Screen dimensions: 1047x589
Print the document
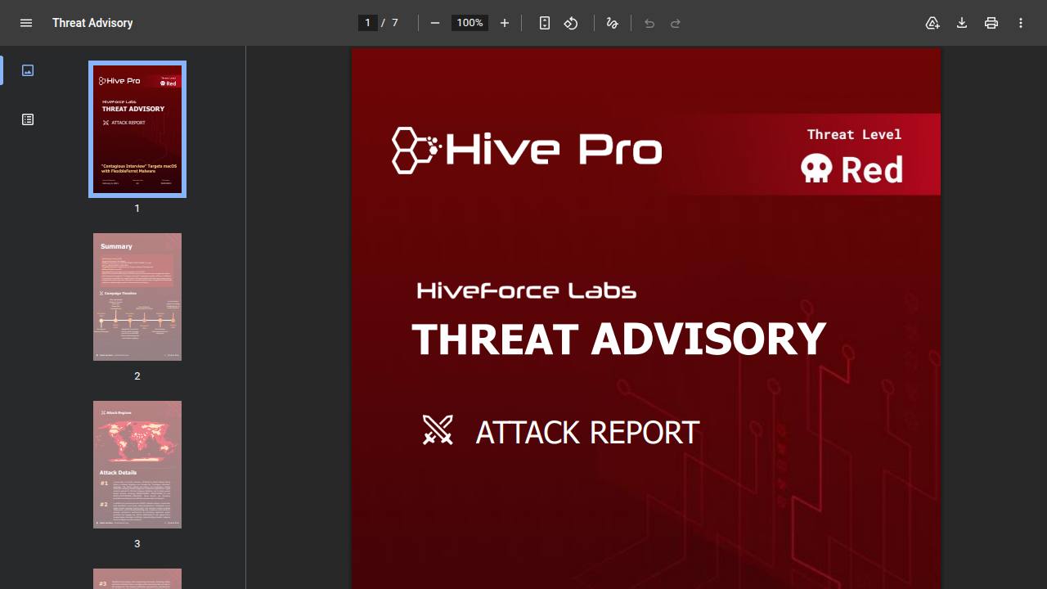point(991,23)
